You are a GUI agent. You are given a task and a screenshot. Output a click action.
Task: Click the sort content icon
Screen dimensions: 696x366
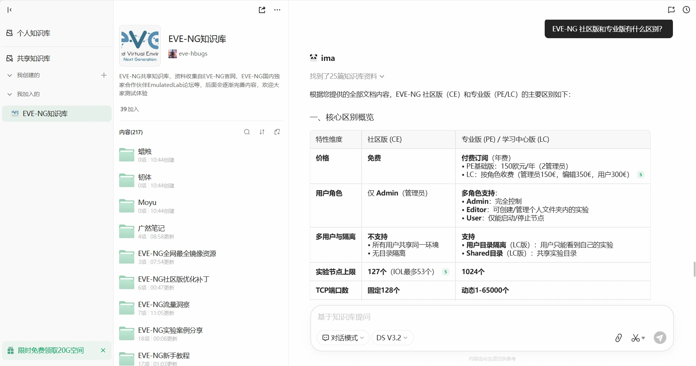point(262,132)
